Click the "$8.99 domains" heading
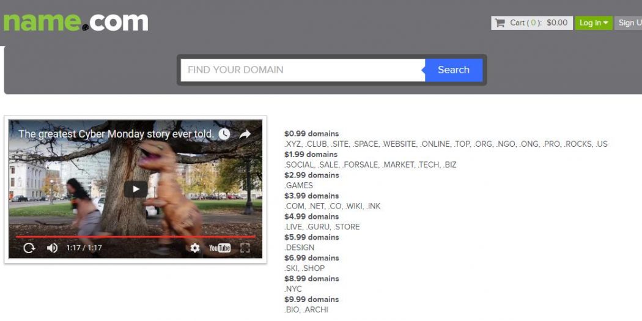Screen dimensions: 642x321 [x=312, y=279]
